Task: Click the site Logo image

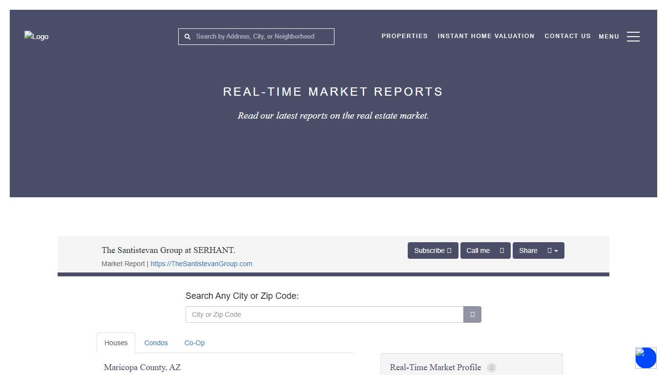Action: tap(36, 36)
